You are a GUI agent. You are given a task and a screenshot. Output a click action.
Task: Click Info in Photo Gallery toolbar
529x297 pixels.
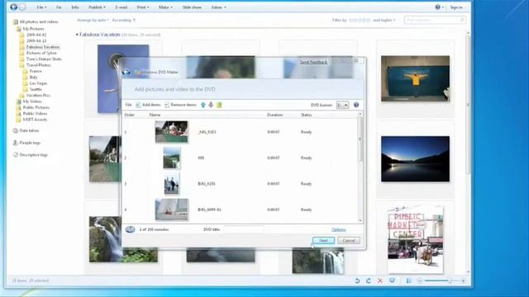75,7
